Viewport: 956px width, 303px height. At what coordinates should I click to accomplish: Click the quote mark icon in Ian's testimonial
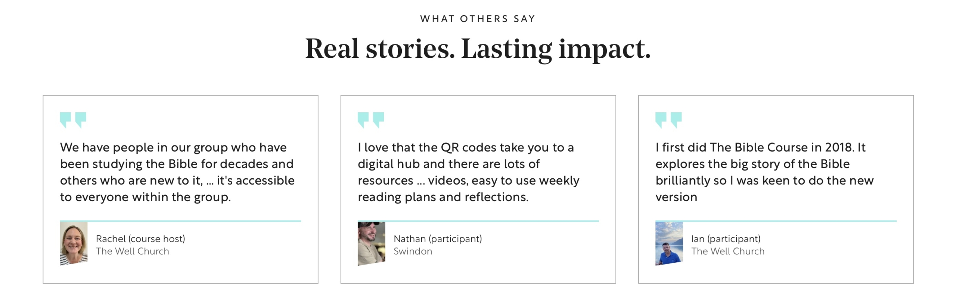668,120
